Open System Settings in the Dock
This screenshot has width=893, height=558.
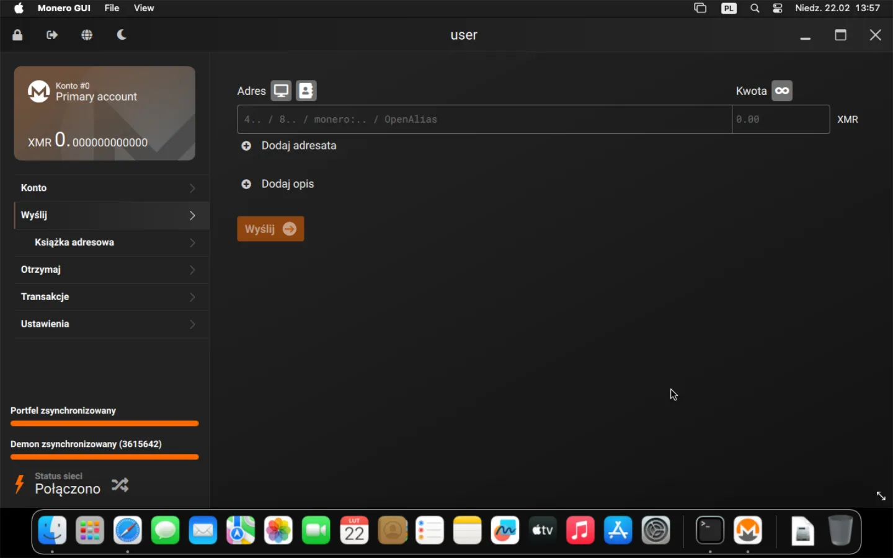(x=656, y=531)
